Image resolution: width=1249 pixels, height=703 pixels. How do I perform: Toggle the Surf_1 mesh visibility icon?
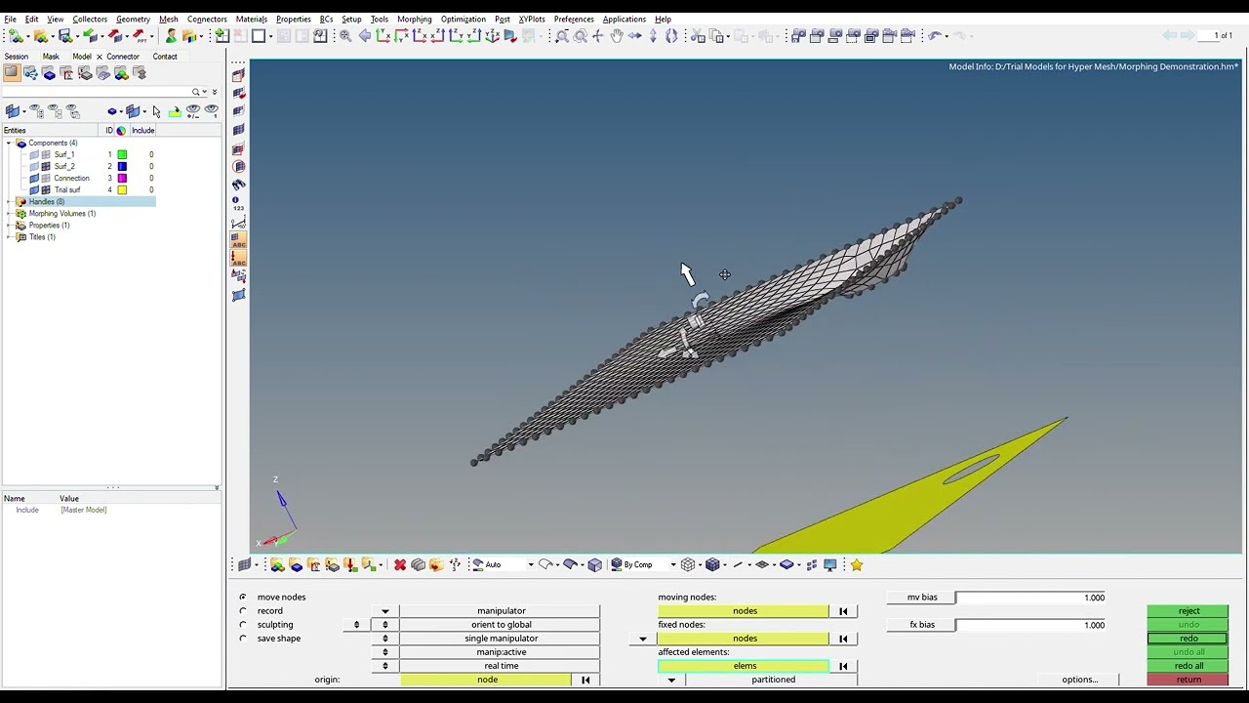(46, 154)
